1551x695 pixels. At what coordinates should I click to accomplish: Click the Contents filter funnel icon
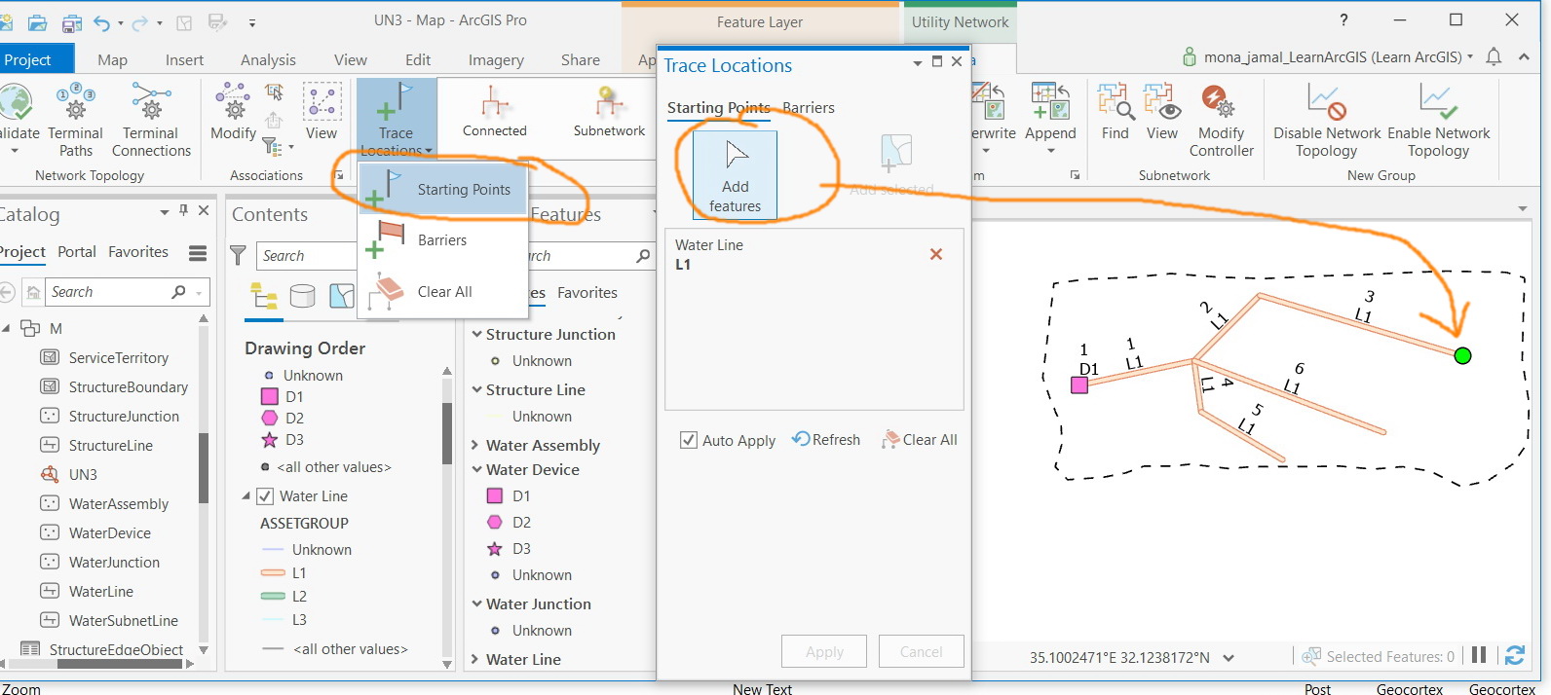point(238,256)
